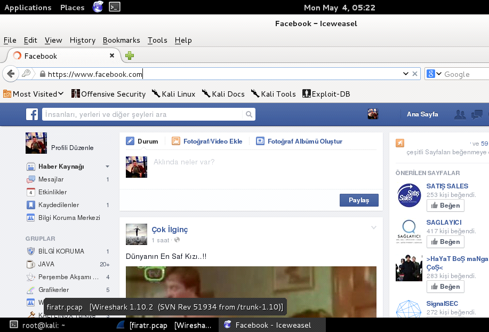Open Exploit-DB bookmark
Viewport: 489px width, 332px height.
tap(326, 94)
